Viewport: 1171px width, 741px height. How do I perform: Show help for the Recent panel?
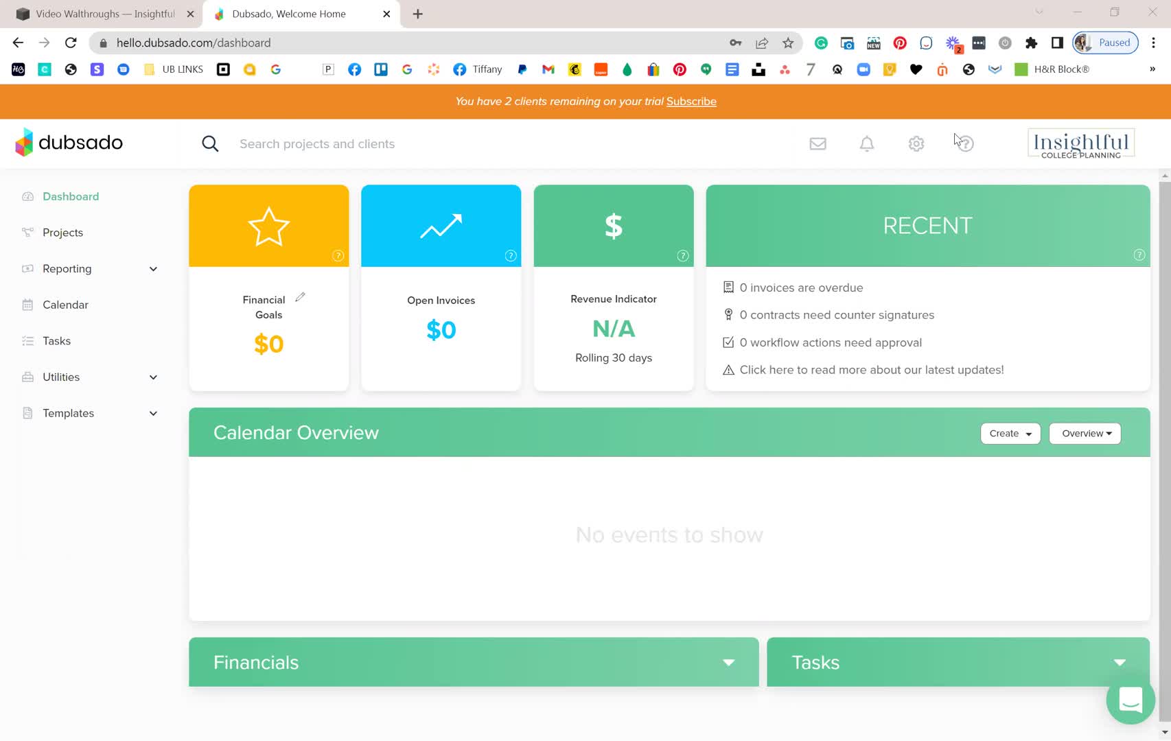click(x=1139, y=255)
